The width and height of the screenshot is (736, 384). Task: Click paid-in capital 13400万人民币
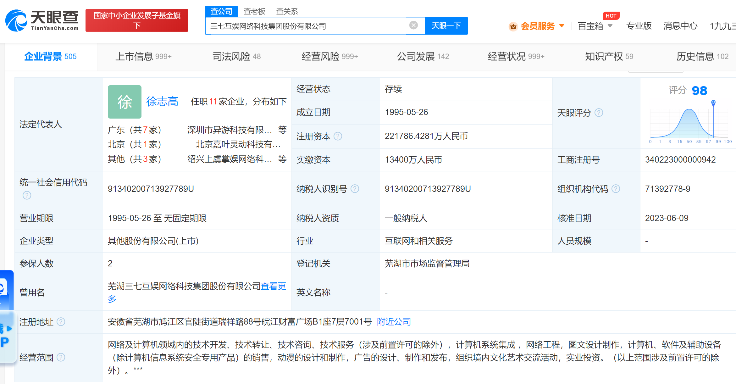click(x=413, y=160)
